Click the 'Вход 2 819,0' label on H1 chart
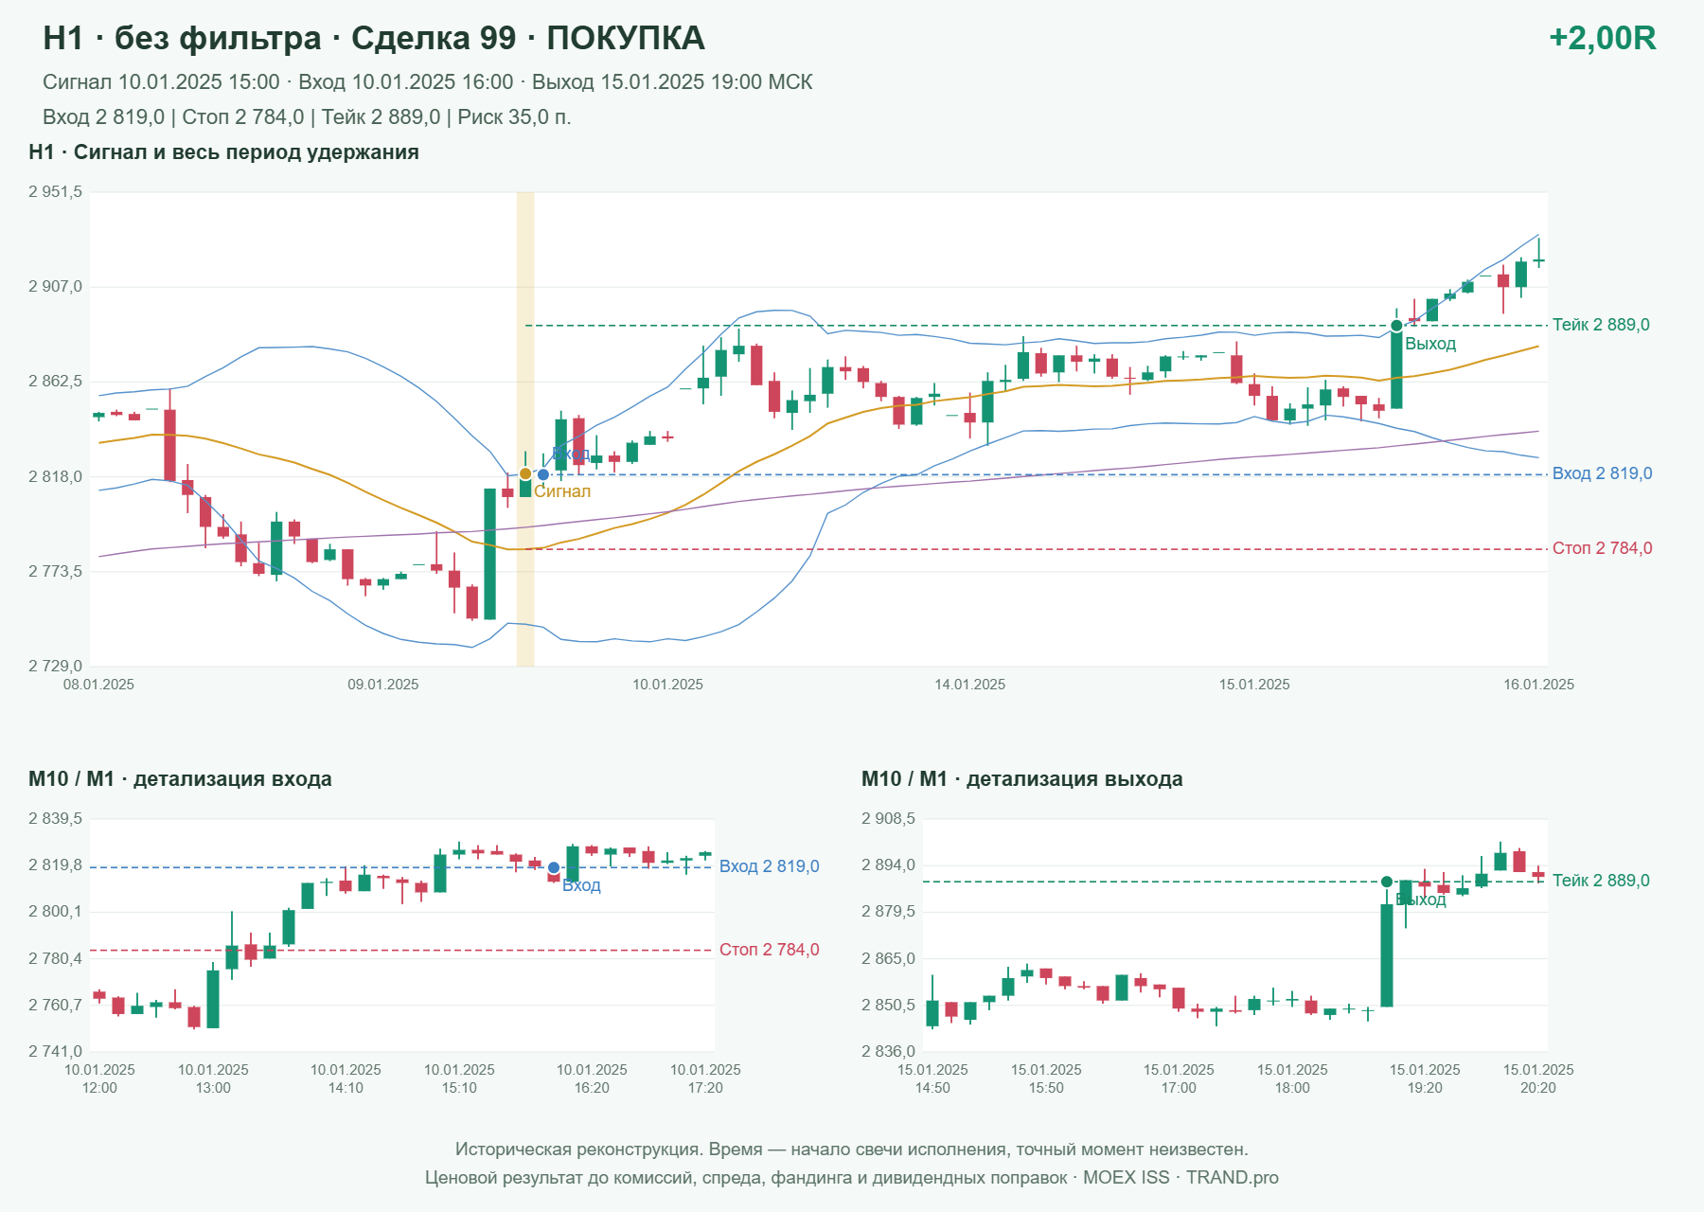 (x=1602, y=473)
